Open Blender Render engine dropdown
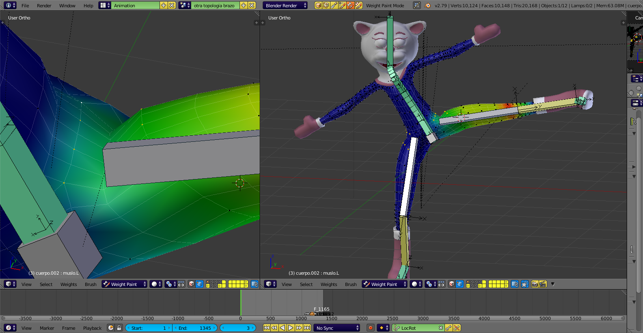643x333 pixels. click(285, 5)
